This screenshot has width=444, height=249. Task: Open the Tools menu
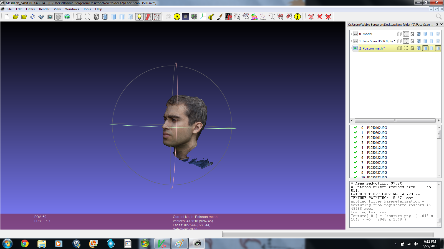pyautogui.click(x=87, y=9)
